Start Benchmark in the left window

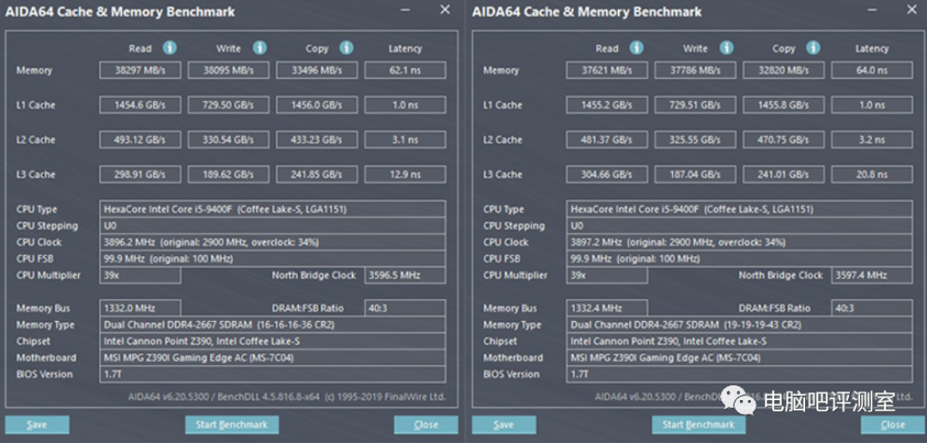click(x=232, y=425)
